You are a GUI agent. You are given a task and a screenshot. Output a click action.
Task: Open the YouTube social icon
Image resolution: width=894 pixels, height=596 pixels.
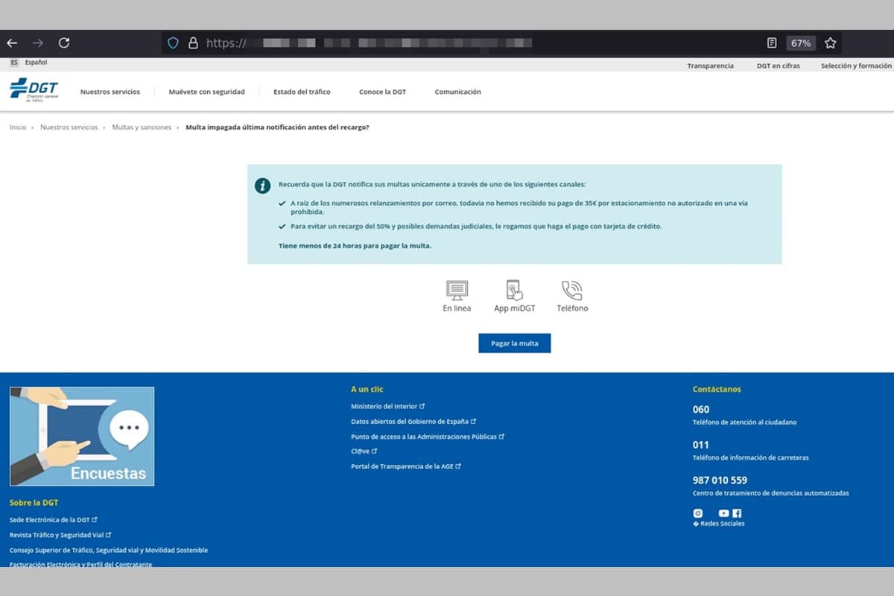point(723,513)
